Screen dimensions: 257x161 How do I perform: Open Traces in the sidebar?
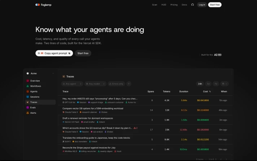pos(40,102)
